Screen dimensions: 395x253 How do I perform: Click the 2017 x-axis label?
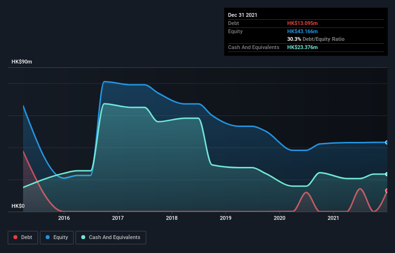(x=118, y=218)
